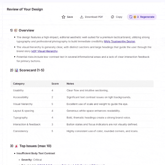Click the bar chart emoji beside Scorecard

pyautogui.click(x=16, y=70)
